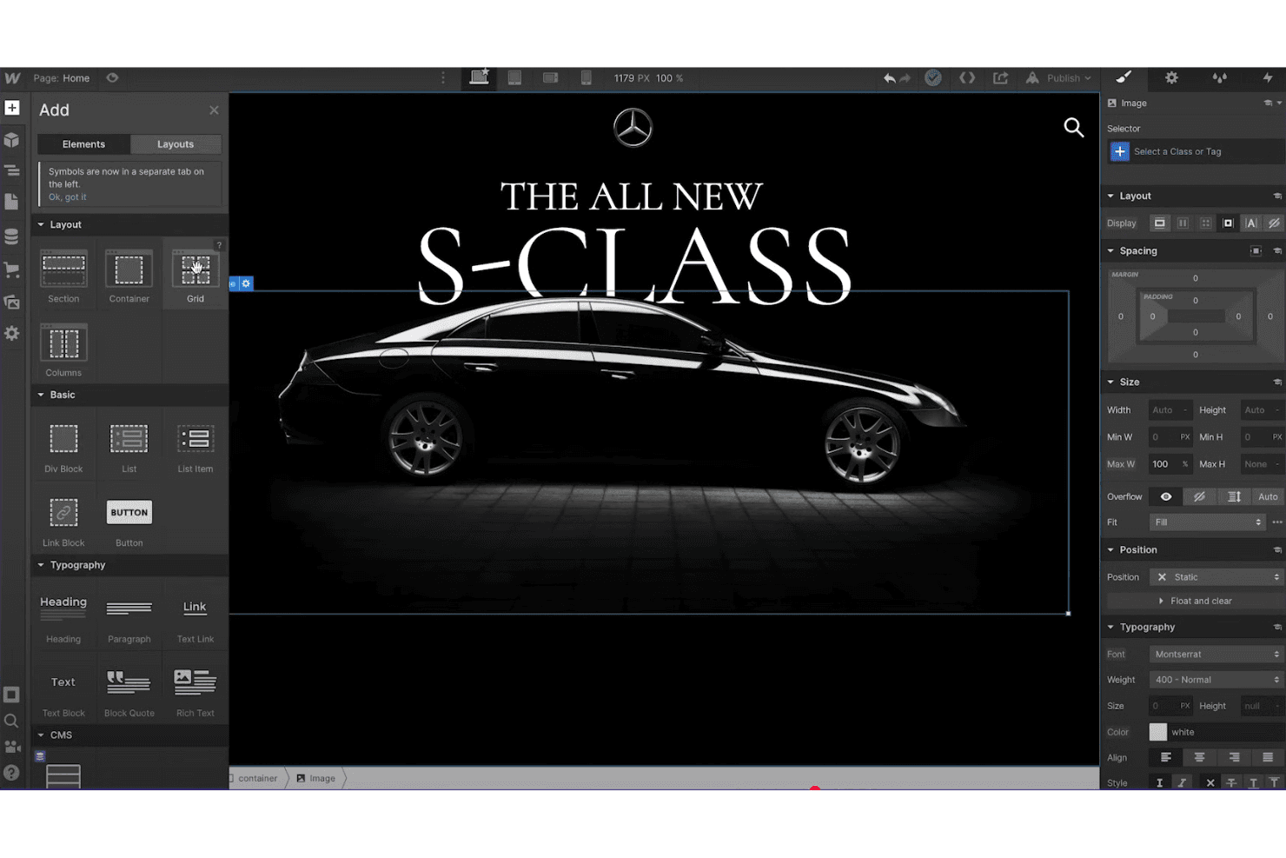The image size is (1286, 858).
Task: Open the code export icon
Action: 967,78
